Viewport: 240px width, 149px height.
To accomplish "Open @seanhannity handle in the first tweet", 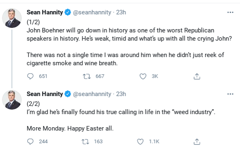I will click(92, 12).
